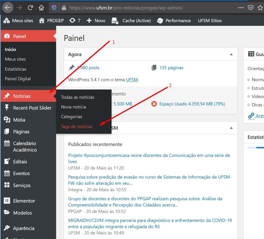
Task: Click the Cache (Active) toolbar icon
Action: coord(115,21)
